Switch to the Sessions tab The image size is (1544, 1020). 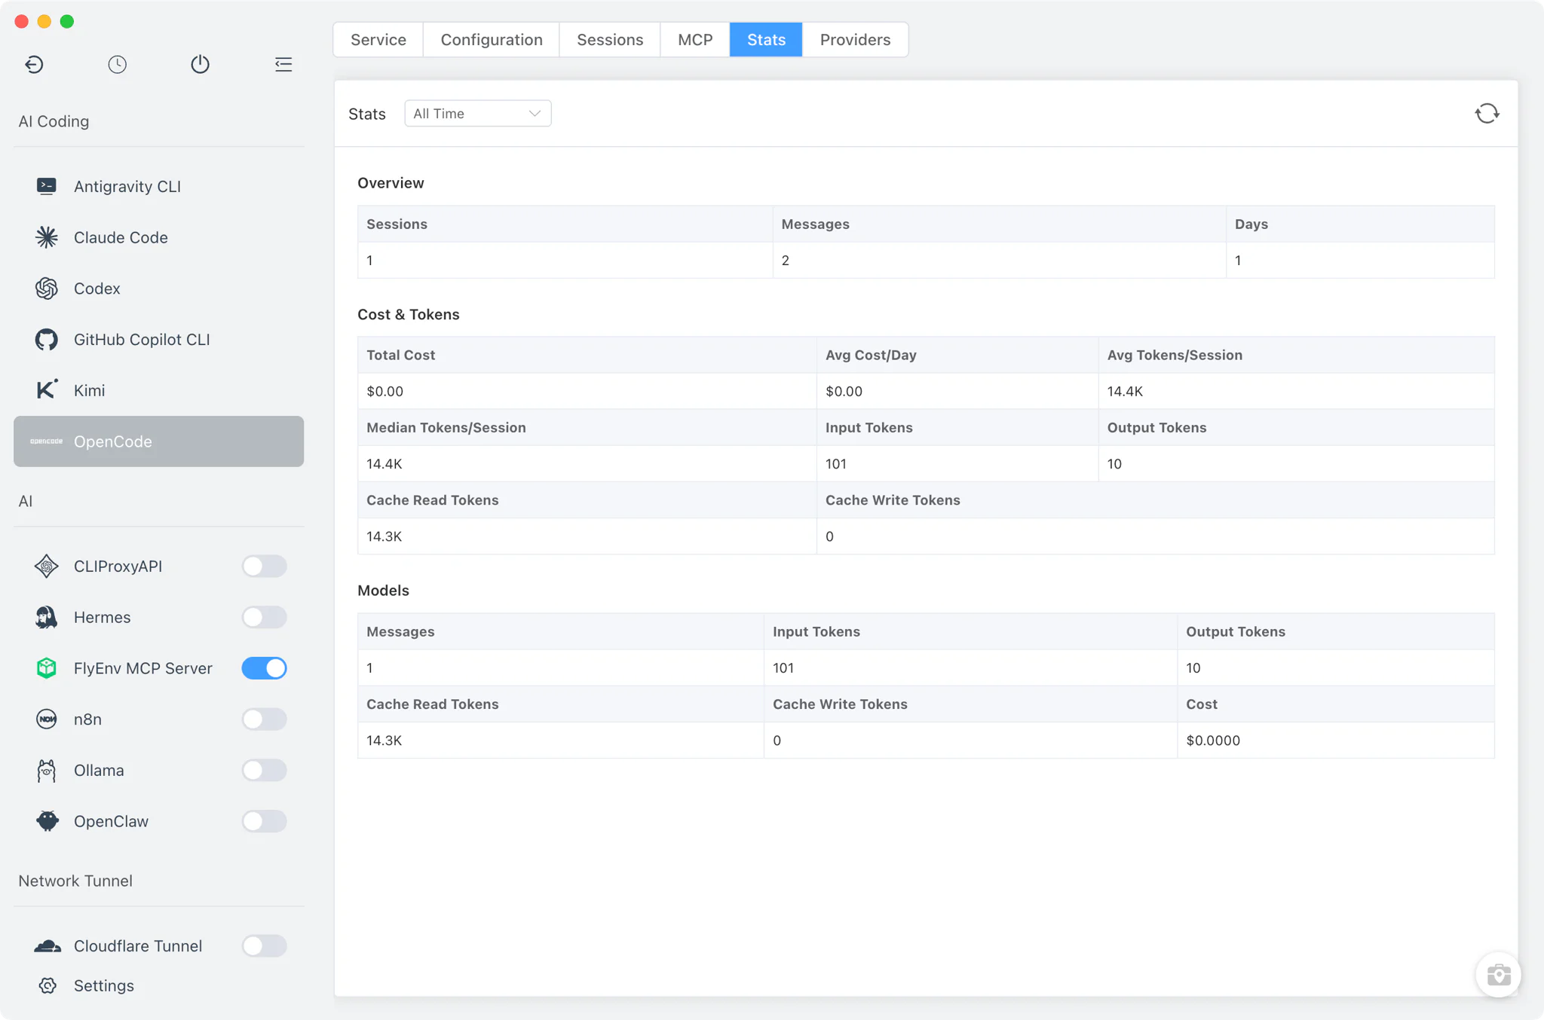click(610, 40)
